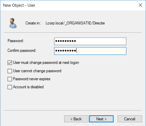Screen dimensions: 146x126
Task: Close the New Object - User dialog
Action: pyautogui.click(x=140, y=5)
